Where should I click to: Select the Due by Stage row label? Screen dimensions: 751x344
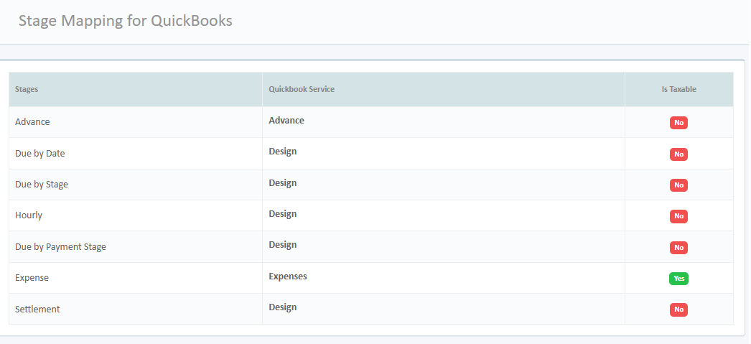click(42, 185)
